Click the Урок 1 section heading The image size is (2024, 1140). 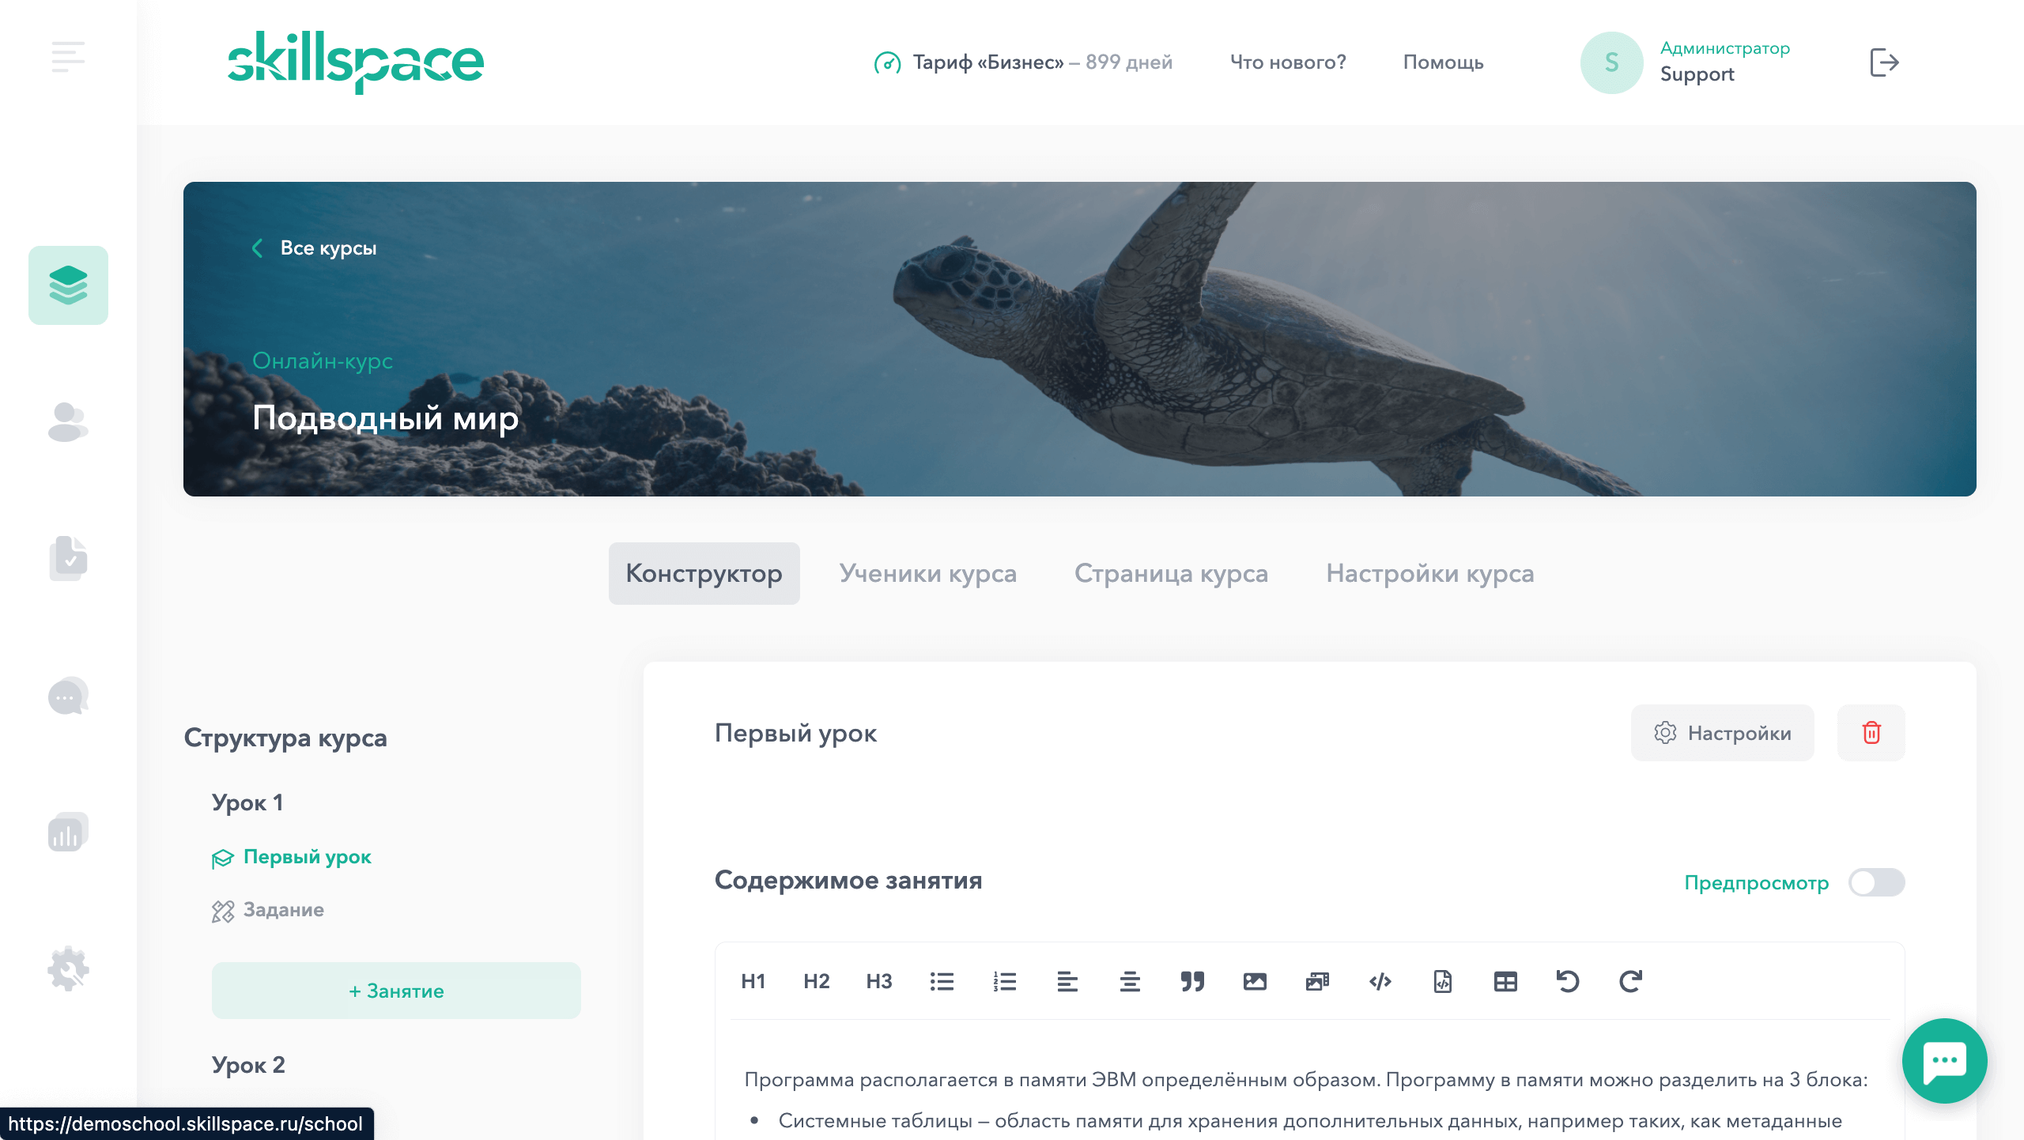[247, 802]
